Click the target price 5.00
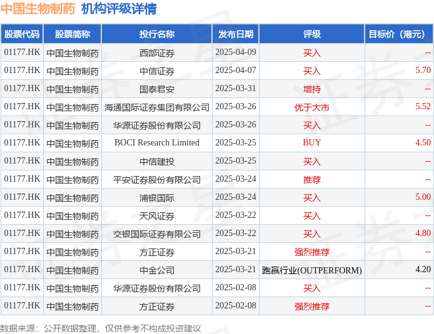 [x=423, y=197]
